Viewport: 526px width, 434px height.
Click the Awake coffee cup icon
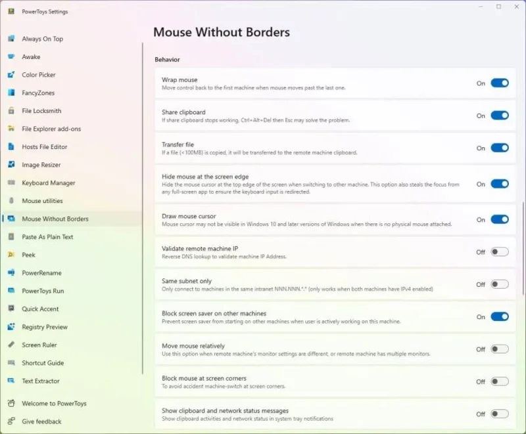click(11, 56)
